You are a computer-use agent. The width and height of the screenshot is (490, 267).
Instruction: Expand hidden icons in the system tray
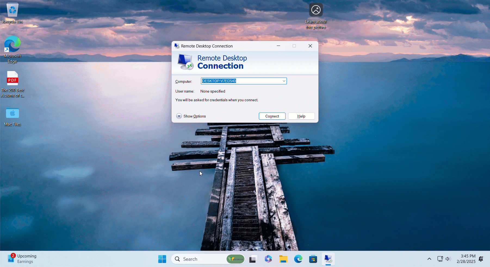pos(429,259)
